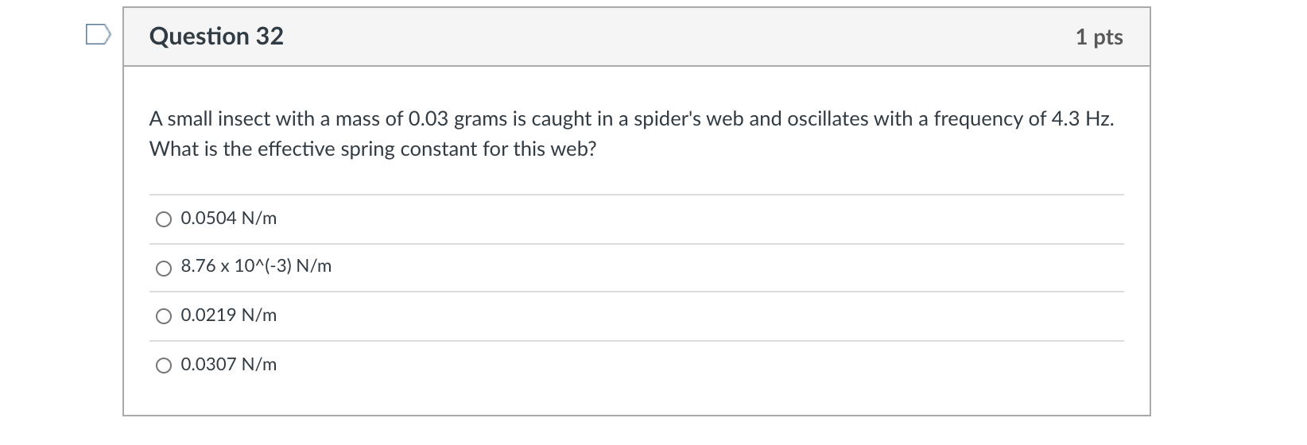The image size is (1307, 445).
Task: Click the '8.76 x 10^(-3) N/m' answer label
Action: pyautogui.click(x=256, y=267)
